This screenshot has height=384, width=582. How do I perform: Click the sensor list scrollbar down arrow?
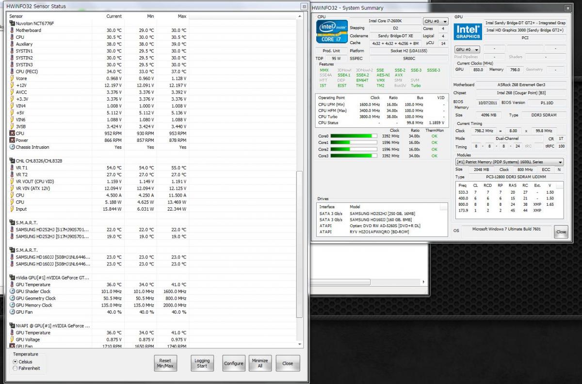coord(299,343)
